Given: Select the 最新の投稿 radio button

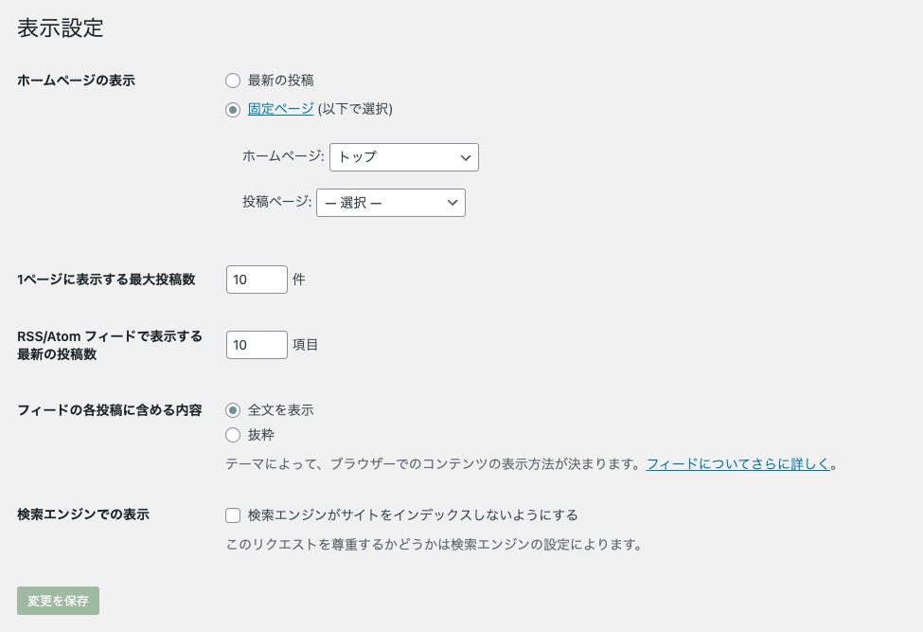Looking at the screenshot, I should 233,81.
